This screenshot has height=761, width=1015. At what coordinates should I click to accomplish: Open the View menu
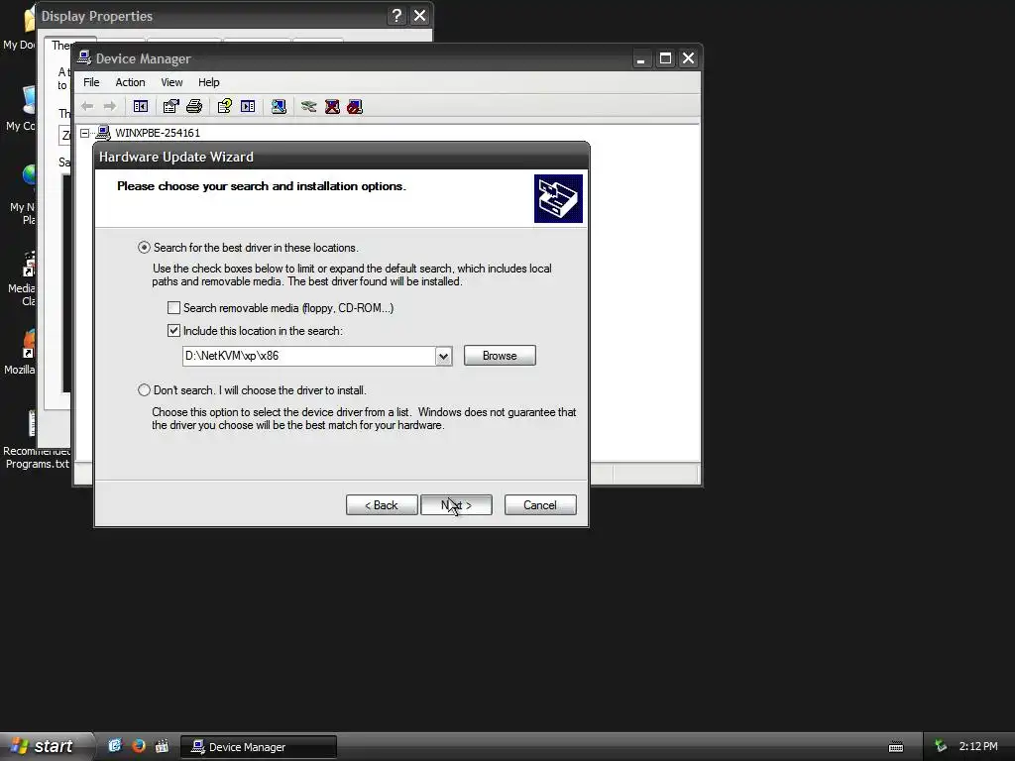tap(171, 82)
